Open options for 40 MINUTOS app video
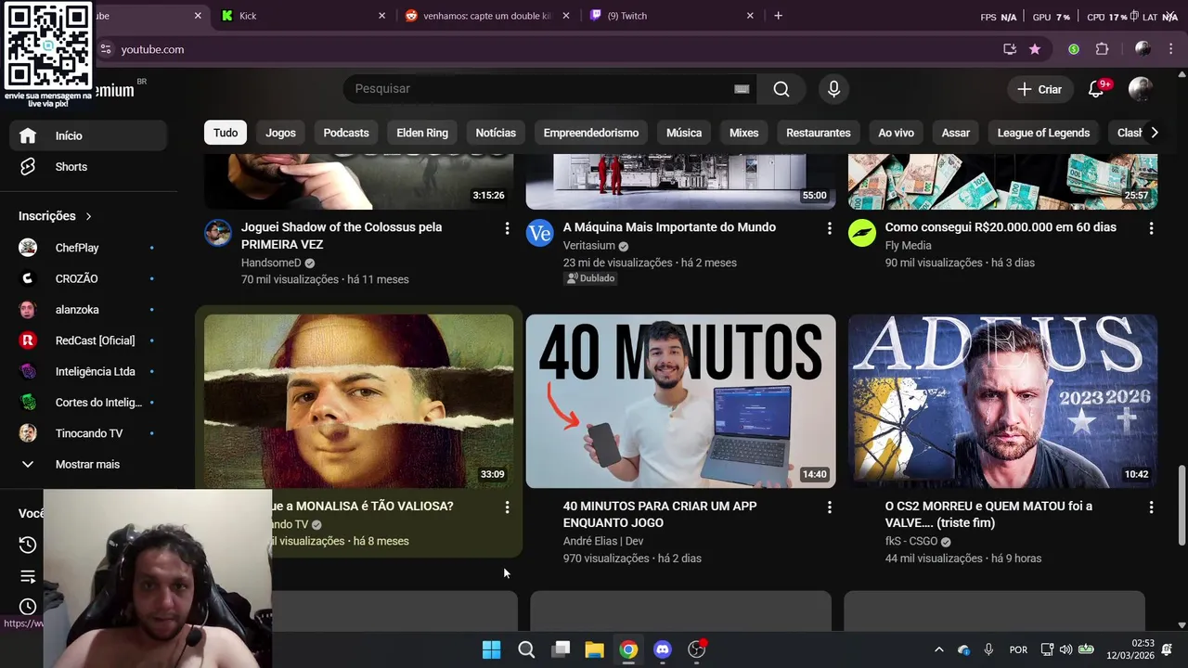 (x=829, y=507)
